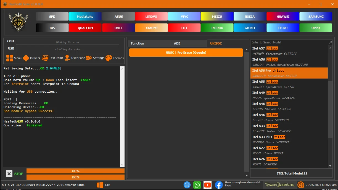Open Themes palette icon
This screenshot has width=338, height=190.
pos(109,58)
